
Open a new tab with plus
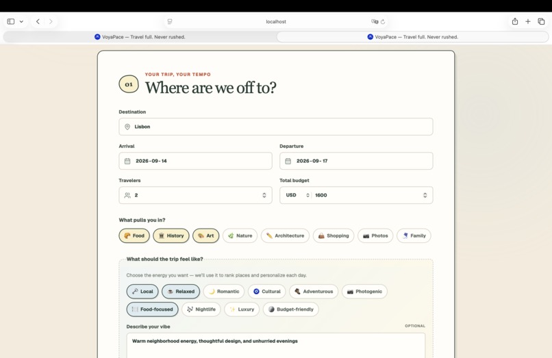(528, 21)
